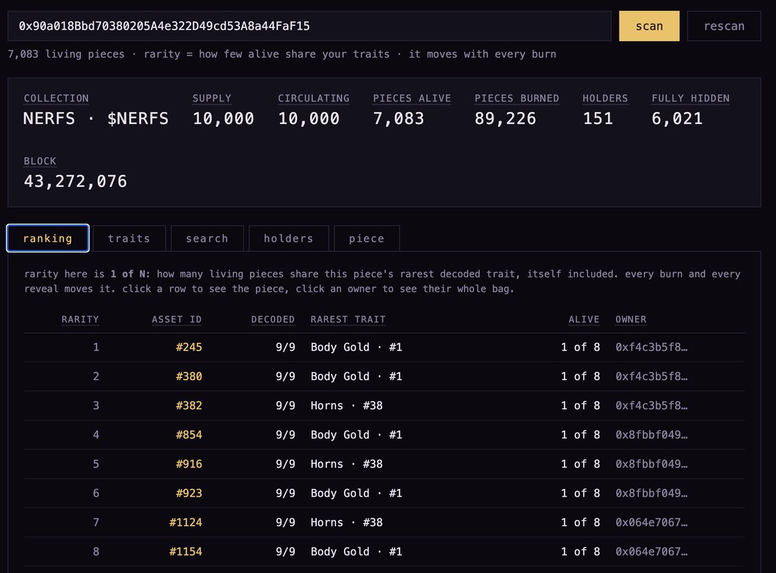Open asset #923

coord(189,493)
